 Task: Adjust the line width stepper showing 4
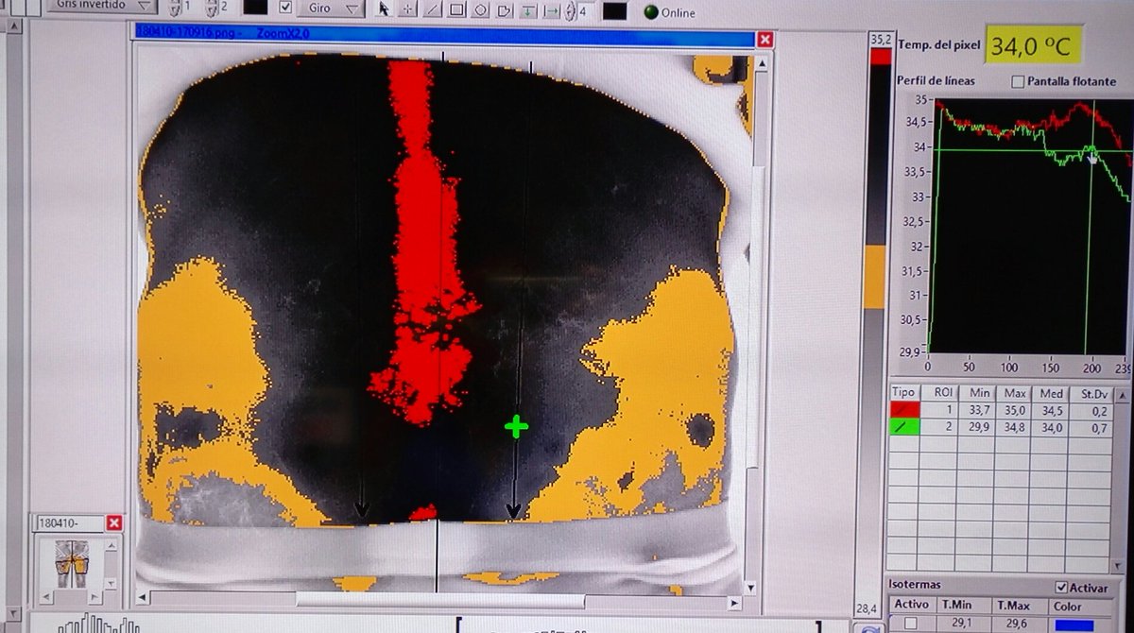click(570, 11)
